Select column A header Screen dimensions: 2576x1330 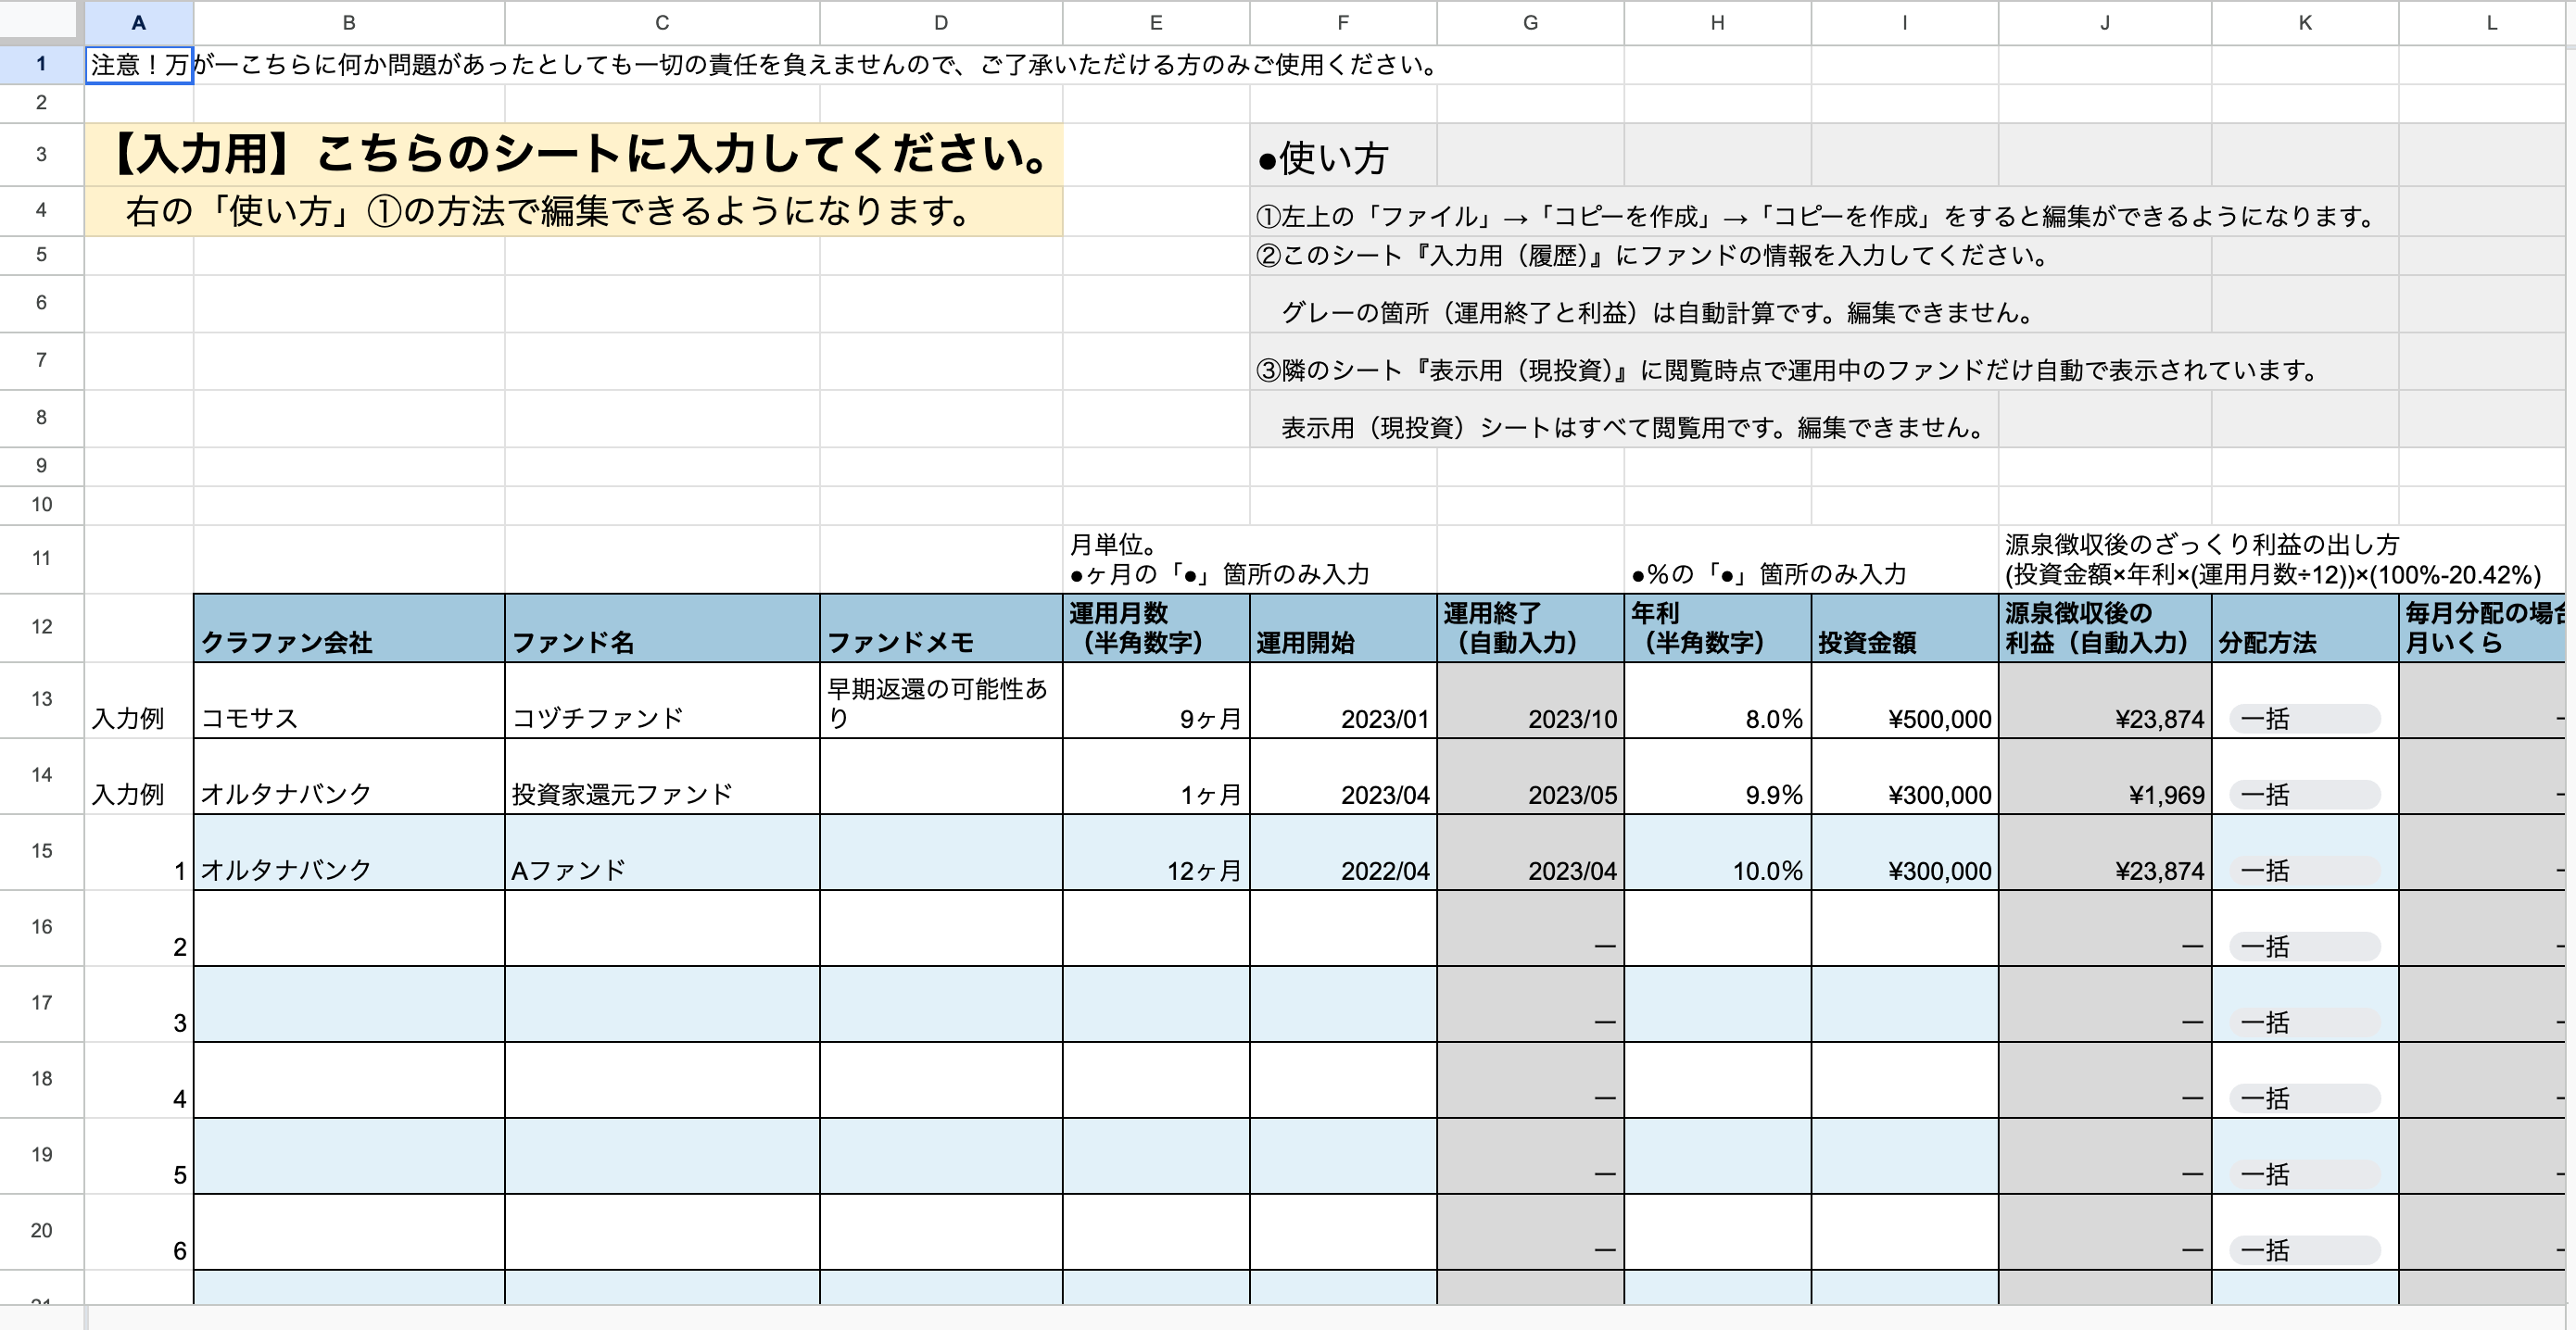139,23
